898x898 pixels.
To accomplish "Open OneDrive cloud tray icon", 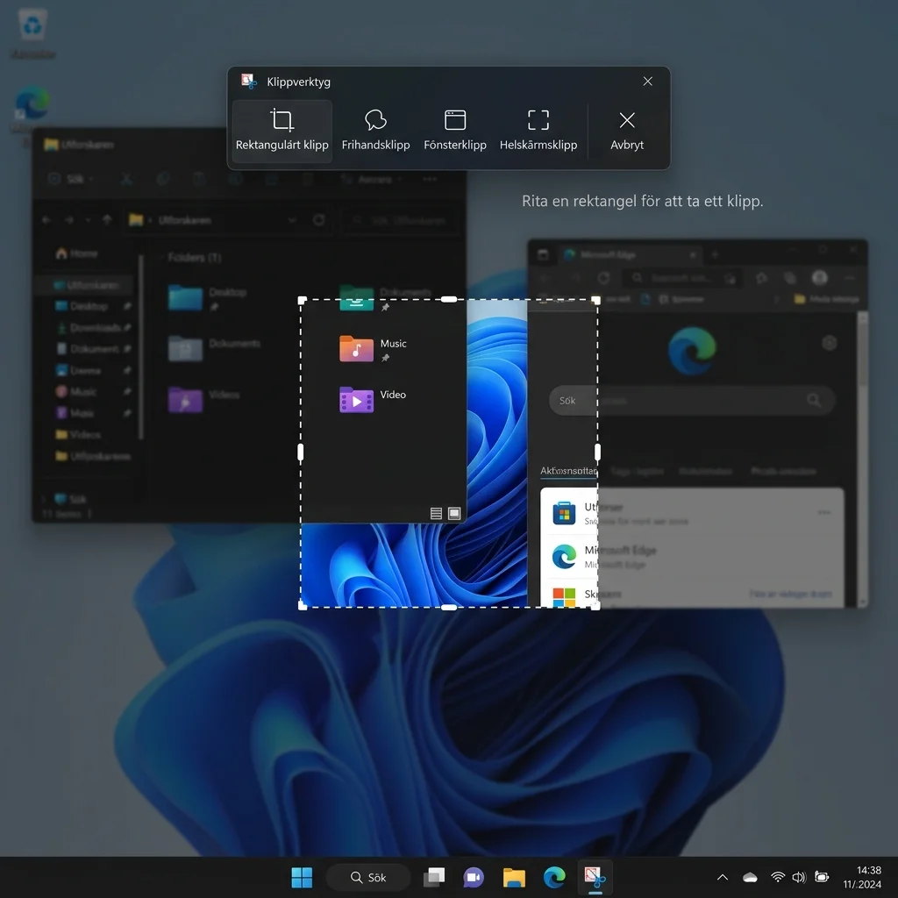I will coord(750,877).
